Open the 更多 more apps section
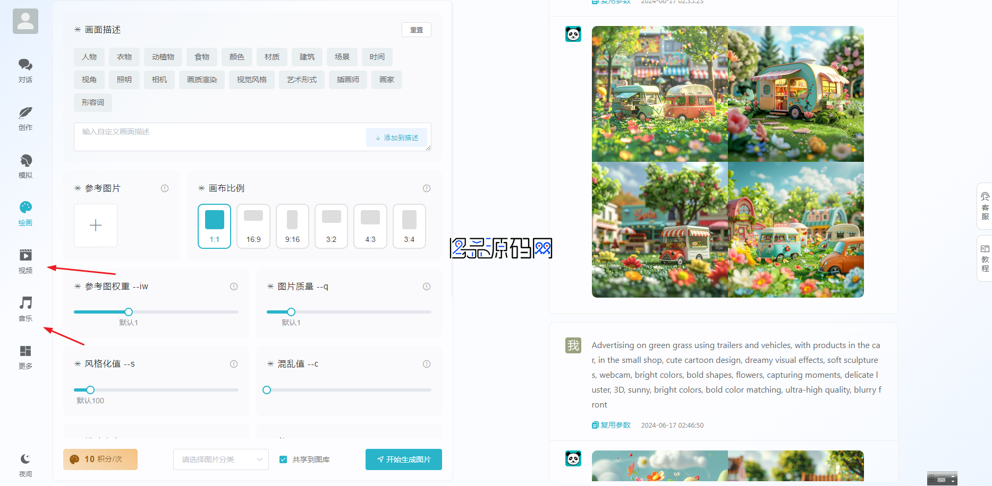Image resolution: width=992 pixels, height=486 pixels. [26, 357]
